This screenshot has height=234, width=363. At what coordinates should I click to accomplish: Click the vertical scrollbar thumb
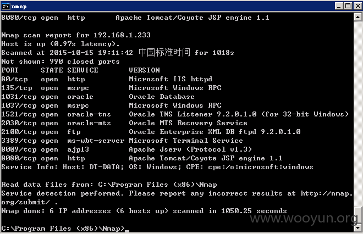coord(358,215)
